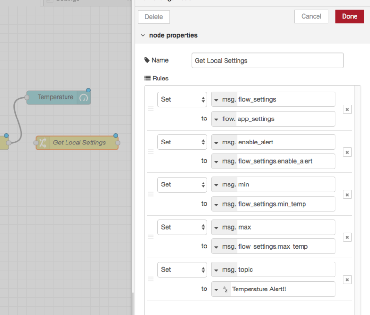Remove the msg.topic rule with x icon
Screen dimensions: 370x315
(347, 280)
